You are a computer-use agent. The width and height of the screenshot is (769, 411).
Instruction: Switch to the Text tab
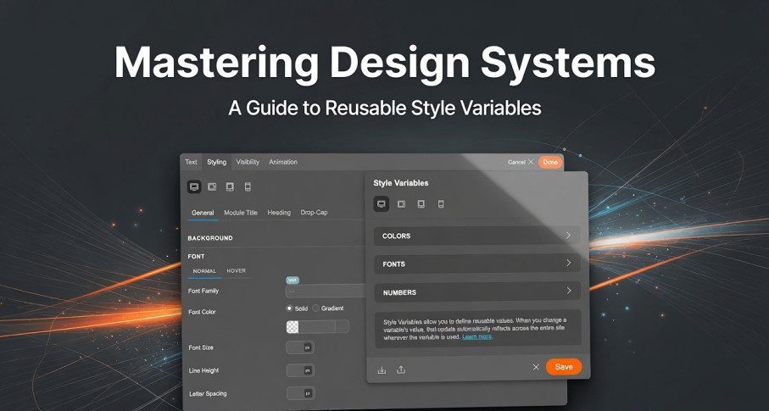pyautogui.click(x=191, y=162)
